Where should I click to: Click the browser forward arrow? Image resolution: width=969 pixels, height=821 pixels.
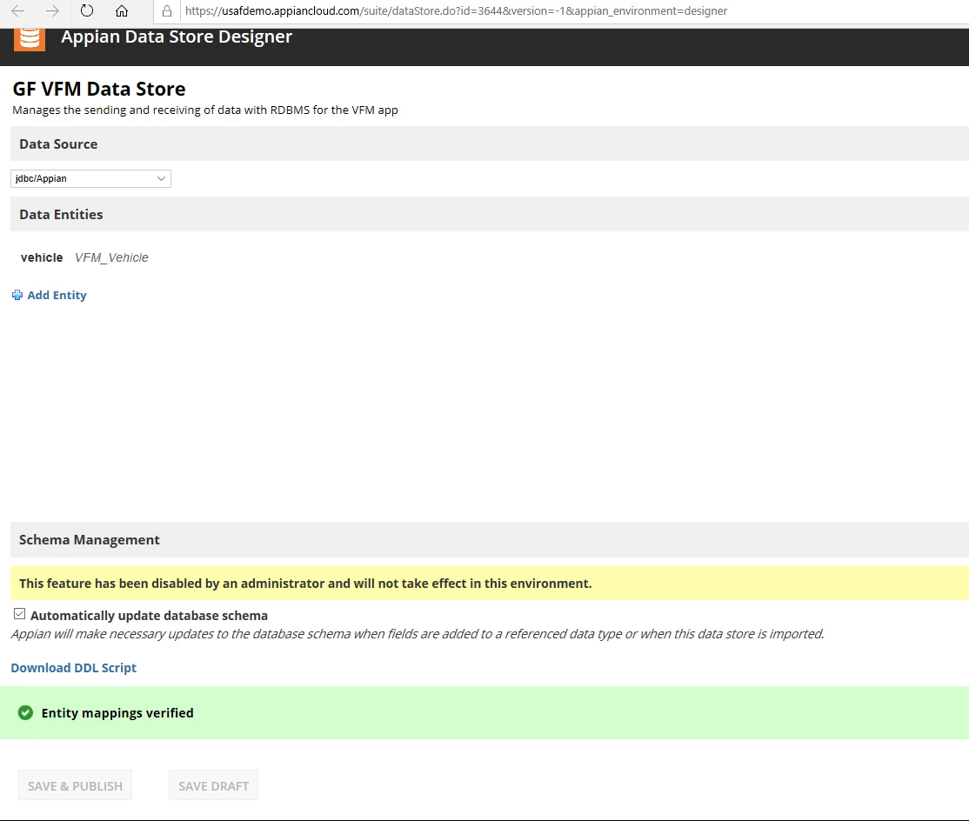pyautogui.click(x=52, y=10)
